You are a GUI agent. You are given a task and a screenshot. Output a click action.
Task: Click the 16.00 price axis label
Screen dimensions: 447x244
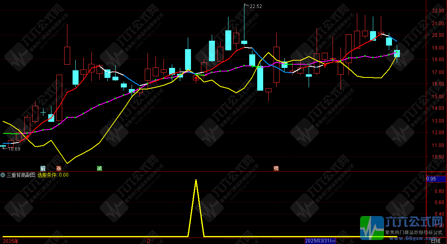[438, 84]
